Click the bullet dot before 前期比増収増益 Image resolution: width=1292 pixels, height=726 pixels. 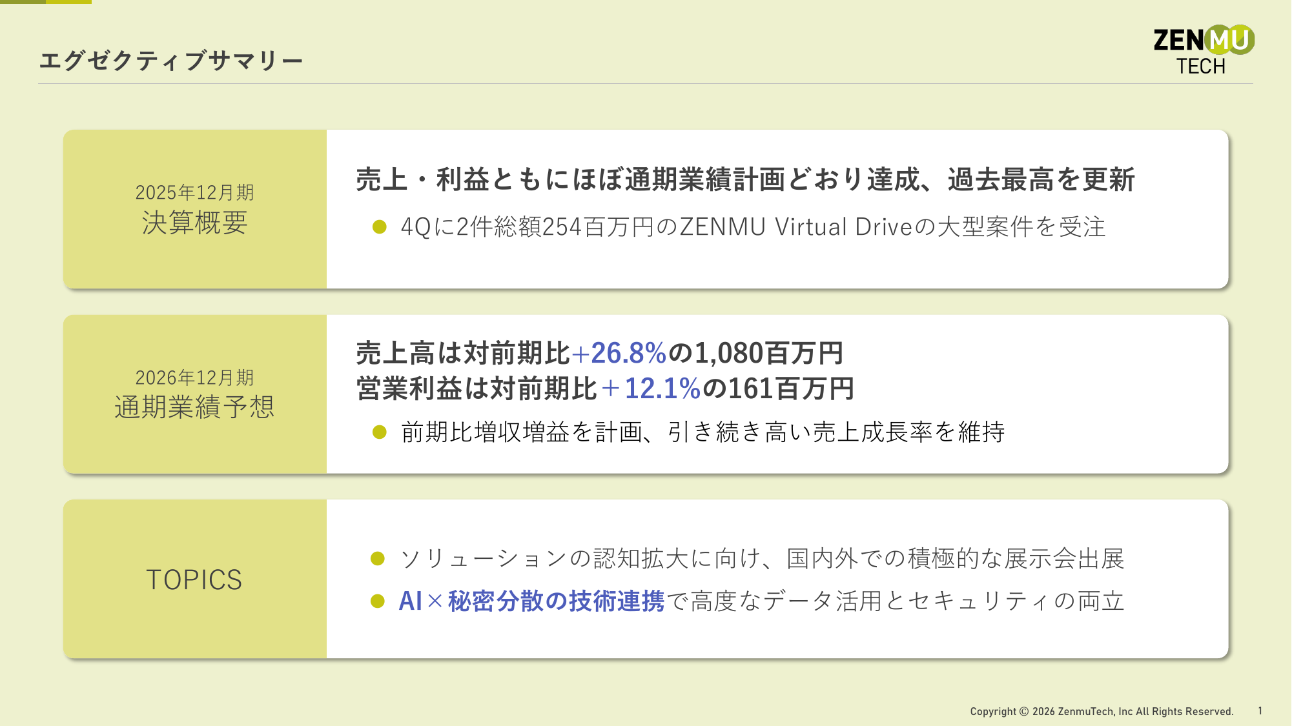pyautogui.click(x=380, y=432)
